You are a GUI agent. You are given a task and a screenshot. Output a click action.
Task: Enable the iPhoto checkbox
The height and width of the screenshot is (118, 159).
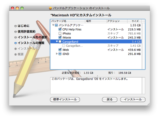pyautogui.click(x=60, y=33)
